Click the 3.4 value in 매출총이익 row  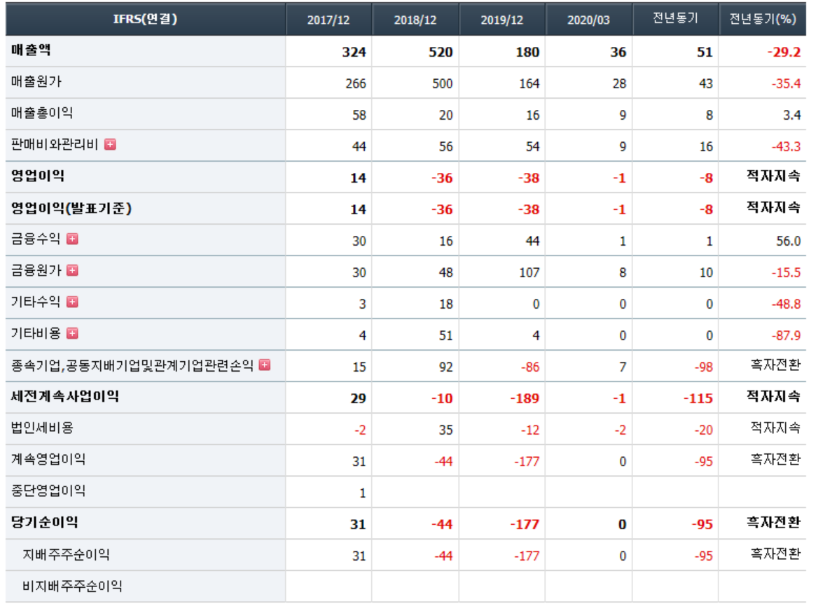(793, 115)
